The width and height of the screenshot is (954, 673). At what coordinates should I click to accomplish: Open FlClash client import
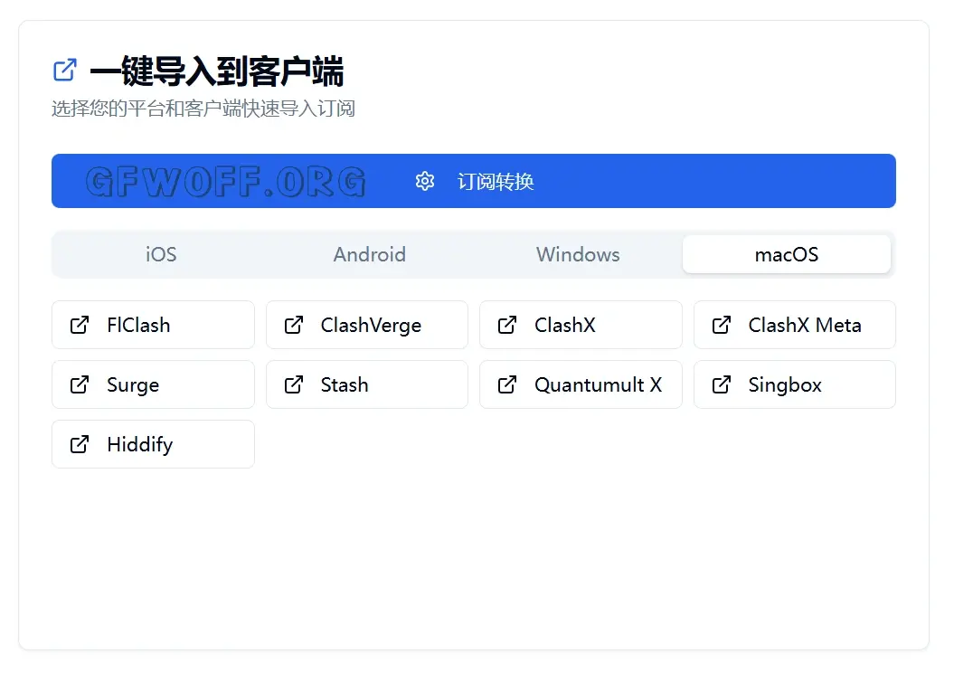tap(153, 325)
